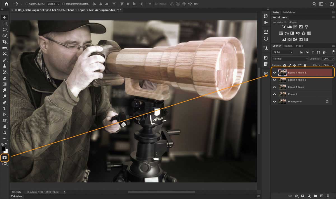The width and height of the screenshot is (336, 199).
Task: Enable the Autom. ausw. checkbox
Action: coord(27,4)
